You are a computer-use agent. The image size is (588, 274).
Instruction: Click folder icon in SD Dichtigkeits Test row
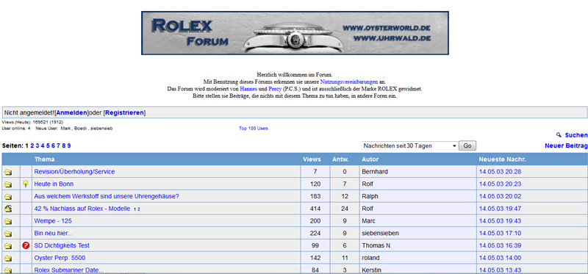pos(8,246)
